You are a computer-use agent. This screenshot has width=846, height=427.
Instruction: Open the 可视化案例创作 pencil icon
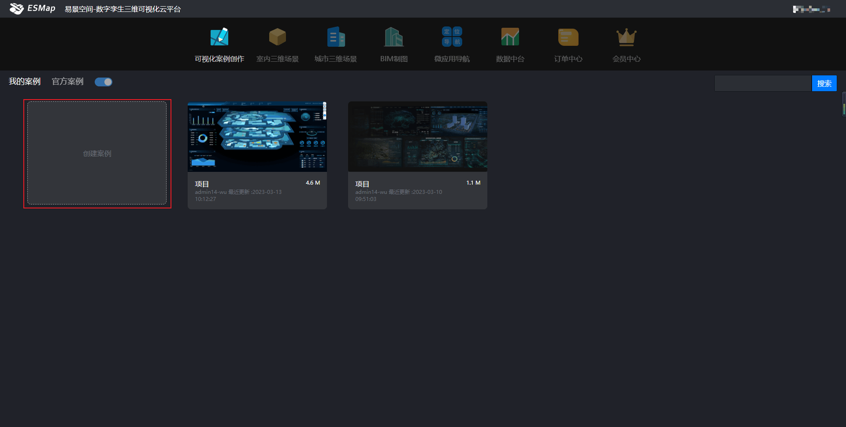[x=219, y=37]
